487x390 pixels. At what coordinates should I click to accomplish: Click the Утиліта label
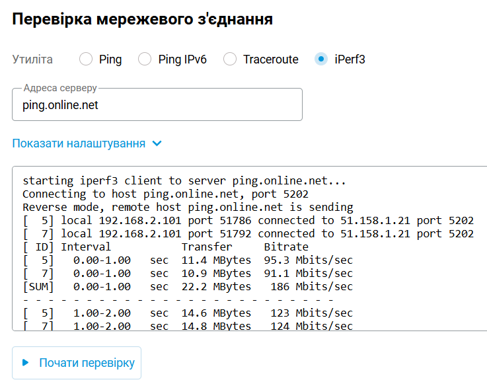(x=32, y=59)
